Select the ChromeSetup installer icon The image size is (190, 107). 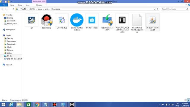coord(62,20)
